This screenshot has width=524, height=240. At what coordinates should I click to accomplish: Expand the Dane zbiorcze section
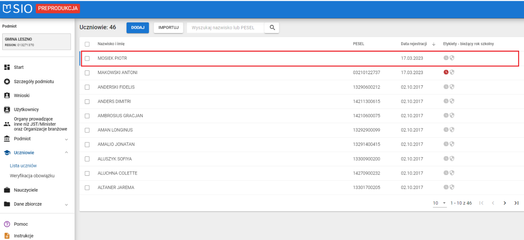click(x=67, y=204)
